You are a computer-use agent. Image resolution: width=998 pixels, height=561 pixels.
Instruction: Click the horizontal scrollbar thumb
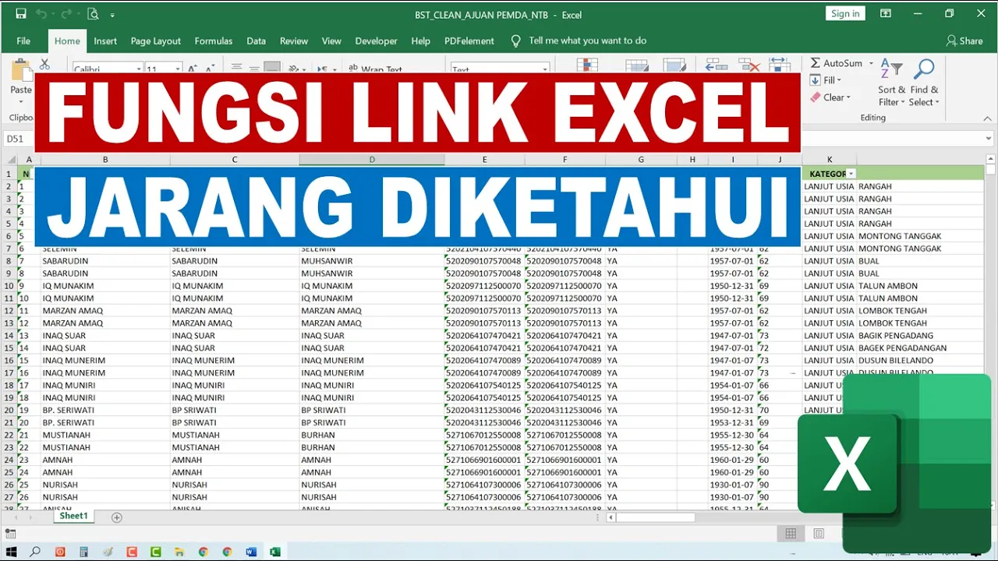coord(655,517)
